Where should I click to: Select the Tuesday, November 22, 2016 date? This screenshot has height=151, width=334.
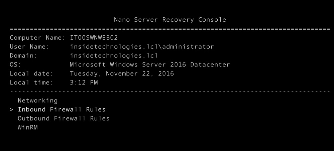click(122, 74)
